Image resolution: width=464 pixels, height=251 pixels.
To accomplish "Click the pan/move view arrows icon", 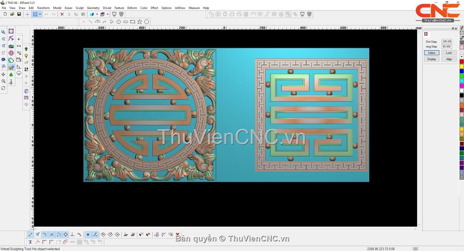I will tap(3, 74).
